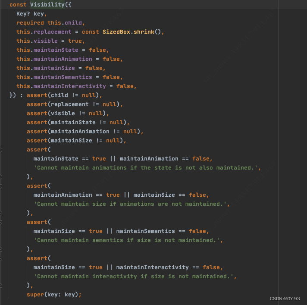
Task: Collapse the fold marker at 'Cannot maintain size' assert
Action: point(1,186)
